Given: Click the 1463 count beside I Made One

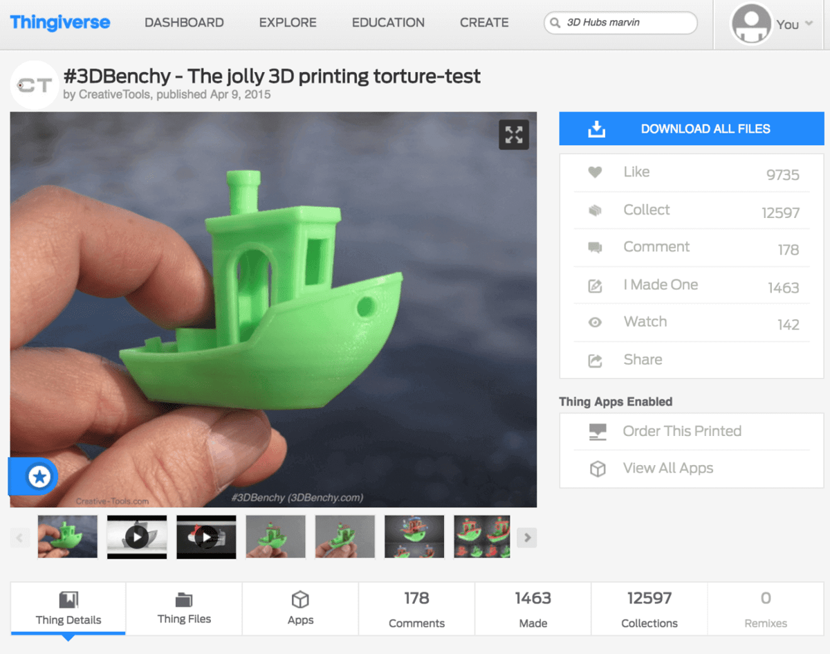Looking at the screenshot, I should (x=784, y=288).
